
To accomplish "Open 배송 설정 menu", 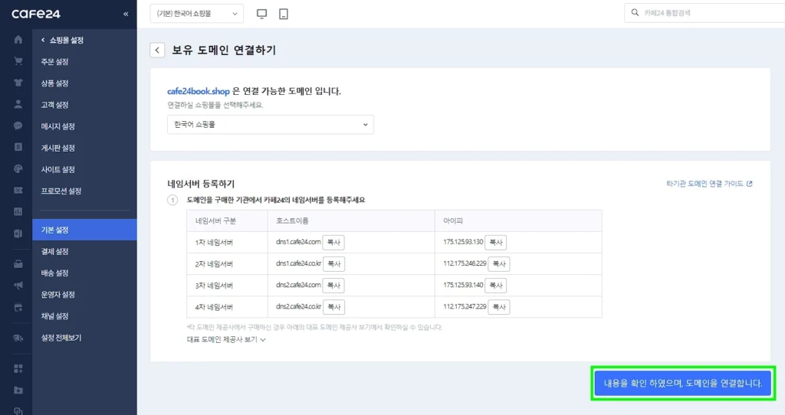I will [x=54, y=273].
